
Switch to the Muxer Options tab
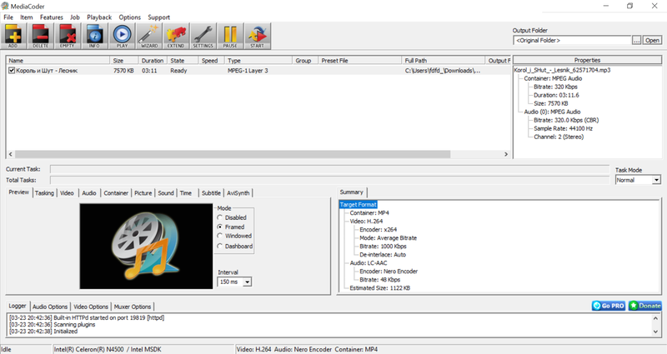coord(133,307)
